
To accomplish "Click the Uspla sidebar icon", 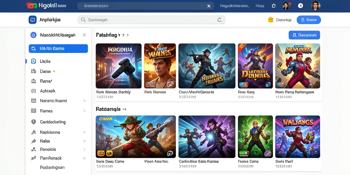I will [x=33, y=61].
